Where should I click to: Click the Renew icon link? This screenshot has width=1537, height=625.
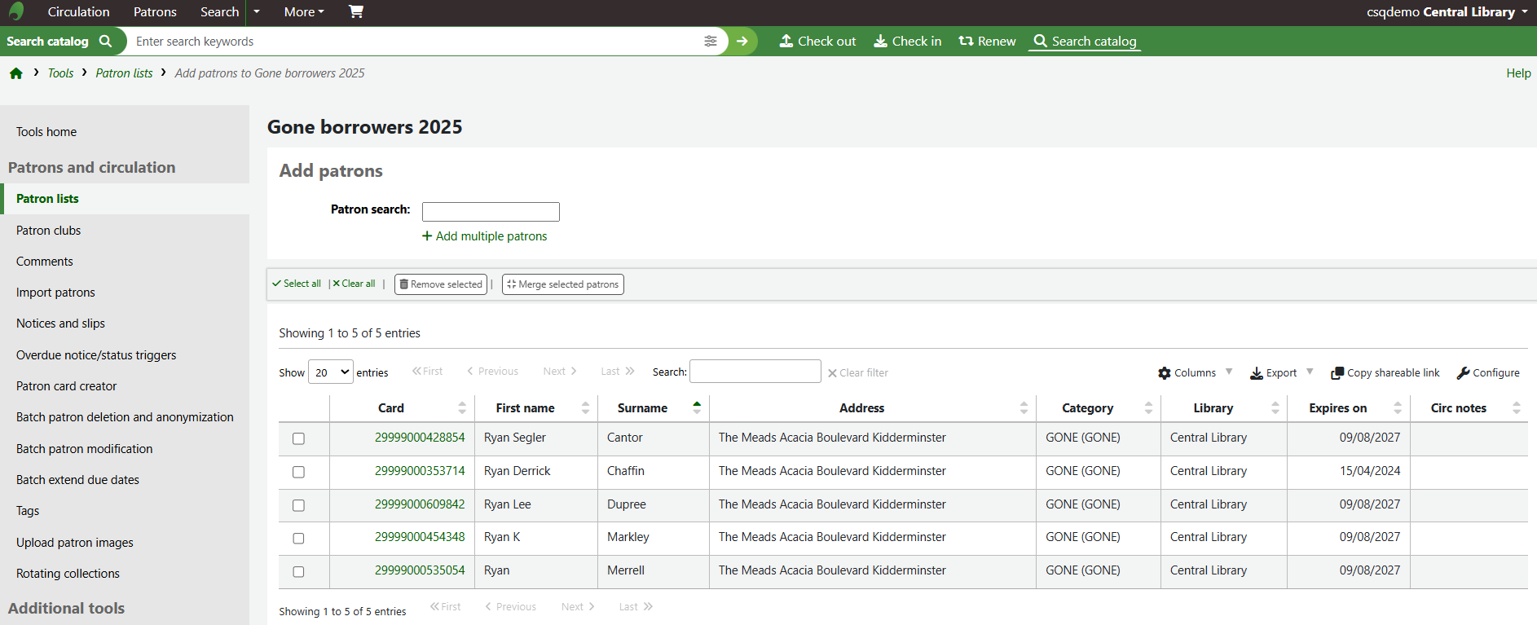[x=987, y=42]
